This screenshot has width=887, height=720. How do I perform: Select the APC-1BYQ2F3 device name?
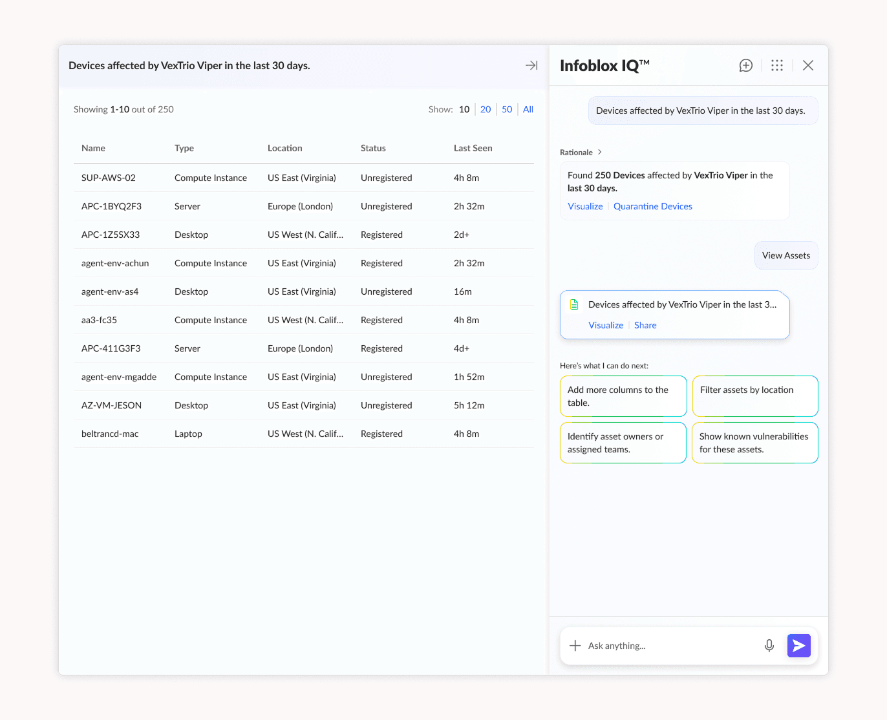coord(111,206)
